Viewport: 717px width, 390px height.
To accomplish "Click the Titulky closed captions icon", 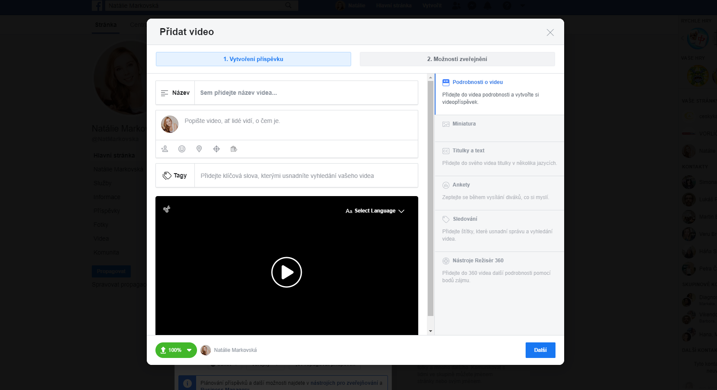I will (446, 151).
